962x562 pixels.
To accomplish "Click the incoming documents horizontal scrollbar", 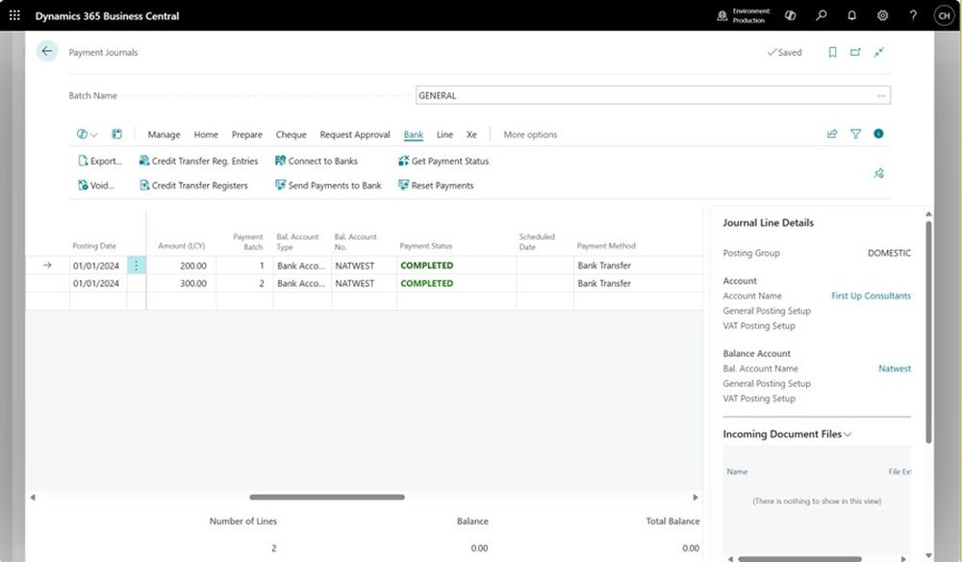I will (x=799, y=559).
